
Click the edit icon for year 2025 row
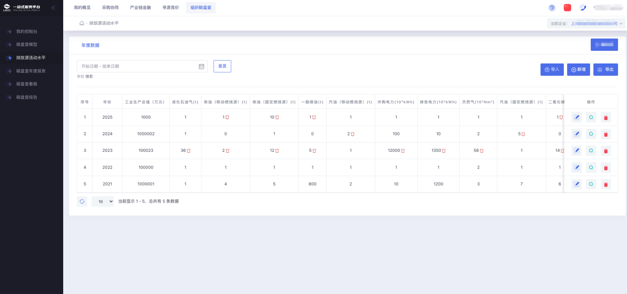(x=576, y=117)
